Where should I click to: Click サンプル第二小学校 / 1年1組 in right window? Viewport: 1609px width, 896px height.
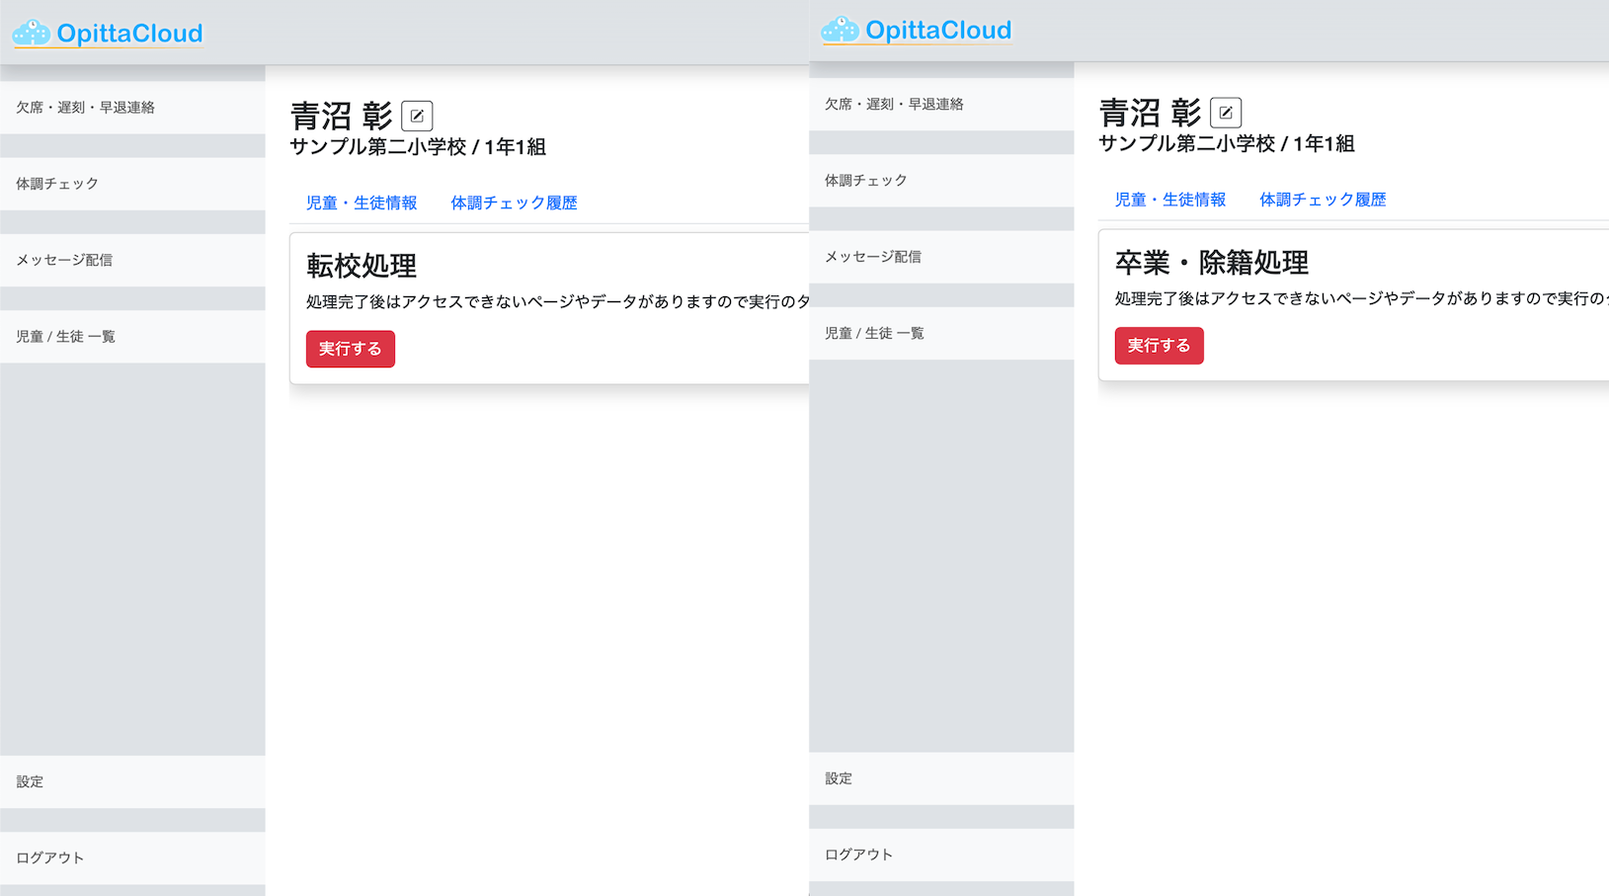pyautogui.click(x=1227, y=144)
